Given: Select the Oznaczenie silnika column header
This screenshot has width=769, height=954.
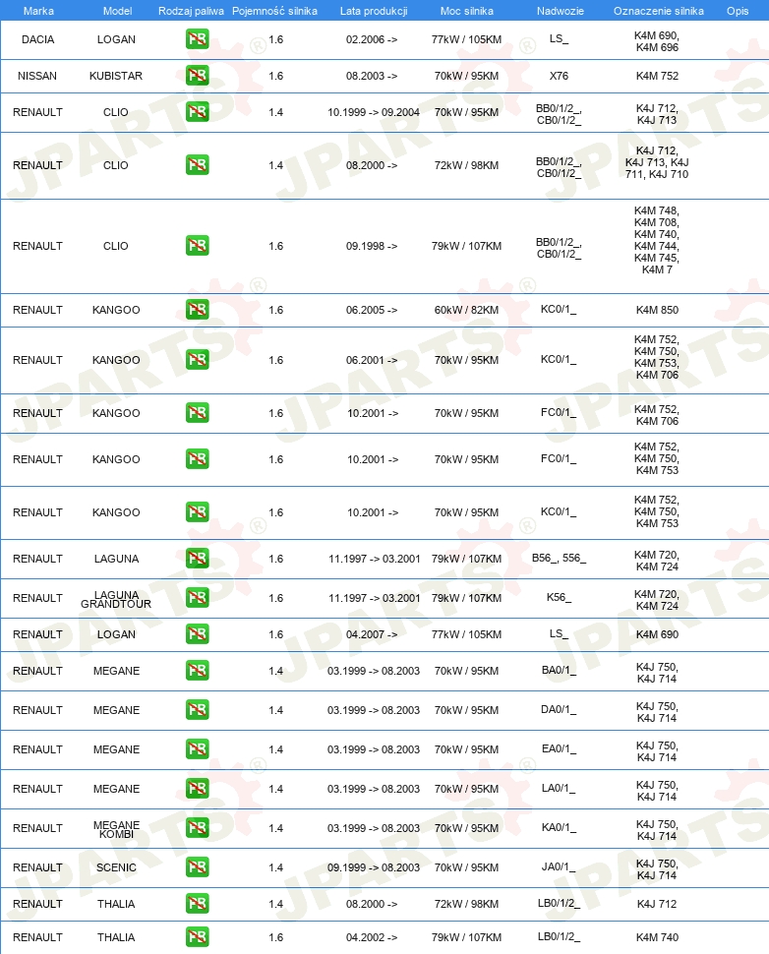Looking at the screenshot, I should (658, 11).
